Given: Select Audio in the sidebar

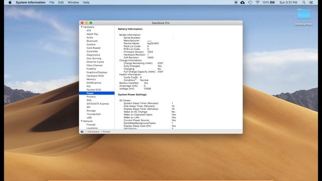Looking at the screenshot, I should (x=90, y=38).
